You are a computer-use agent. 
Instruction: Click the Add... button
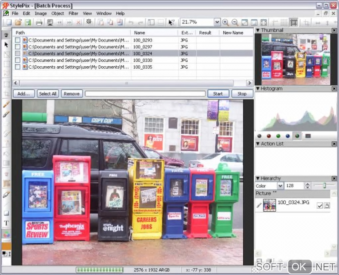(x=24, y=94)
